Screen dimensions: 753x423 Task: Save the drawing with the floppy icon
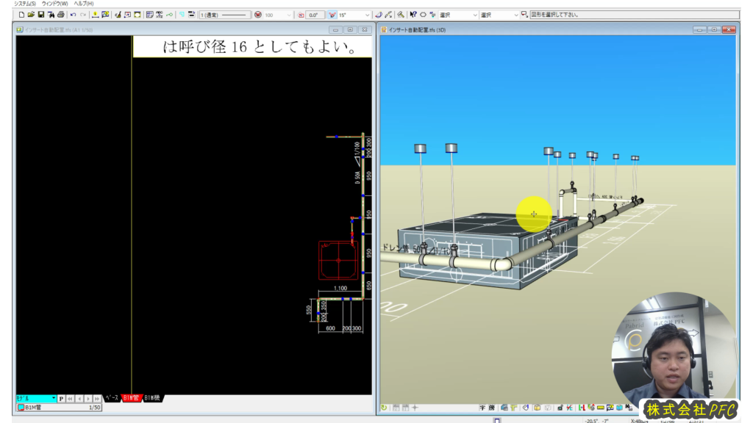point(40,15)
